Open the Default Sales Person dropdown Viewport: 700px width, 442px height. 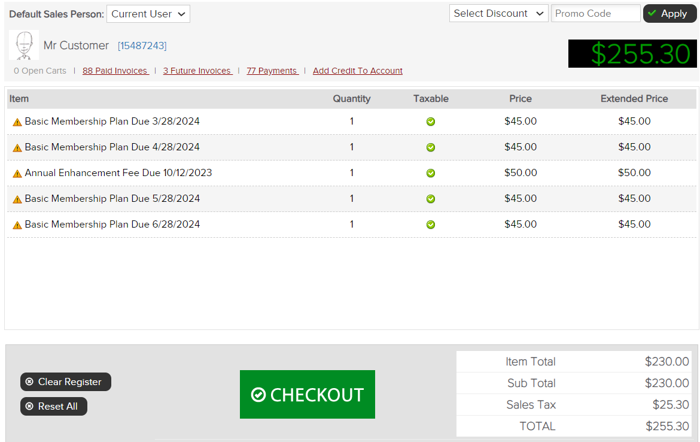148,14
